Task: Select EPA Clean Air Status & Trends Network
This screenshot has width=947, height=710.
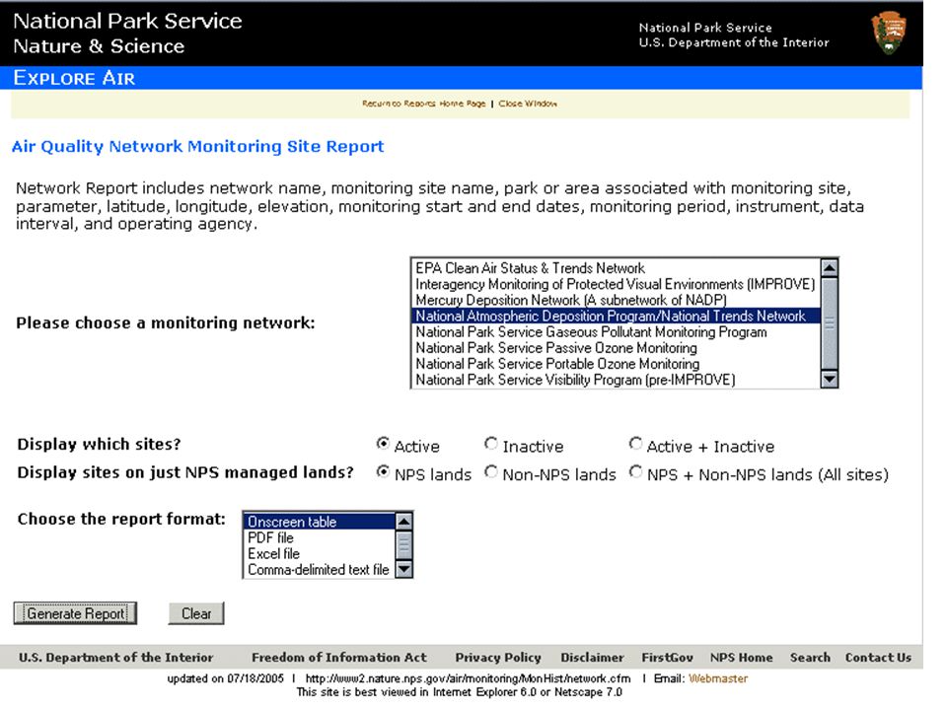Action: click(x=616, y=268)
